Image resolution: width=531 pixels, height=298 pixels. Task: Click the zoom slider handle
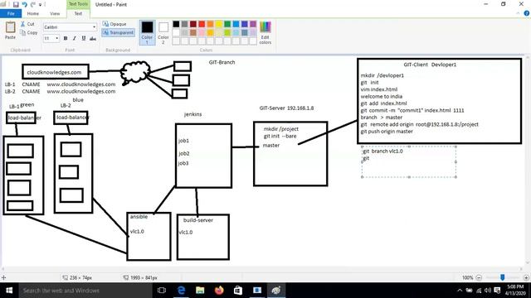click(x=503, y=277)
